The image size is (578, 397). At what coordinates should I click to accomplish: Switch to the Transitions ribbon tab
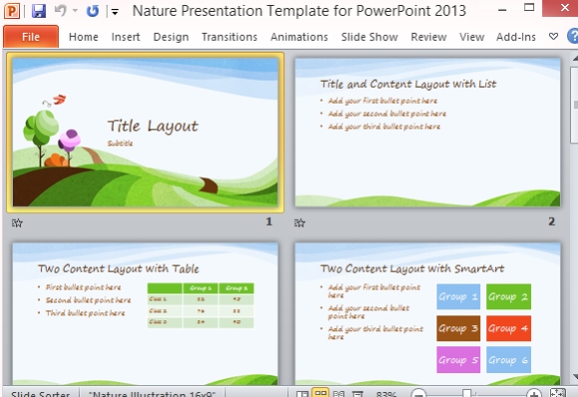click(x=229, y=37)
